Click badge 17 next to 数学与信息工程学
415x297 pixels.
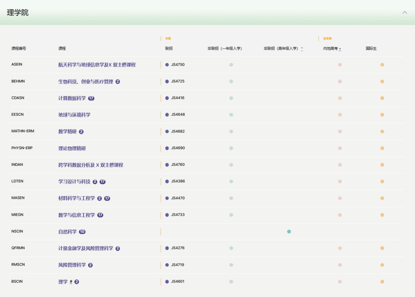point(100,215)
